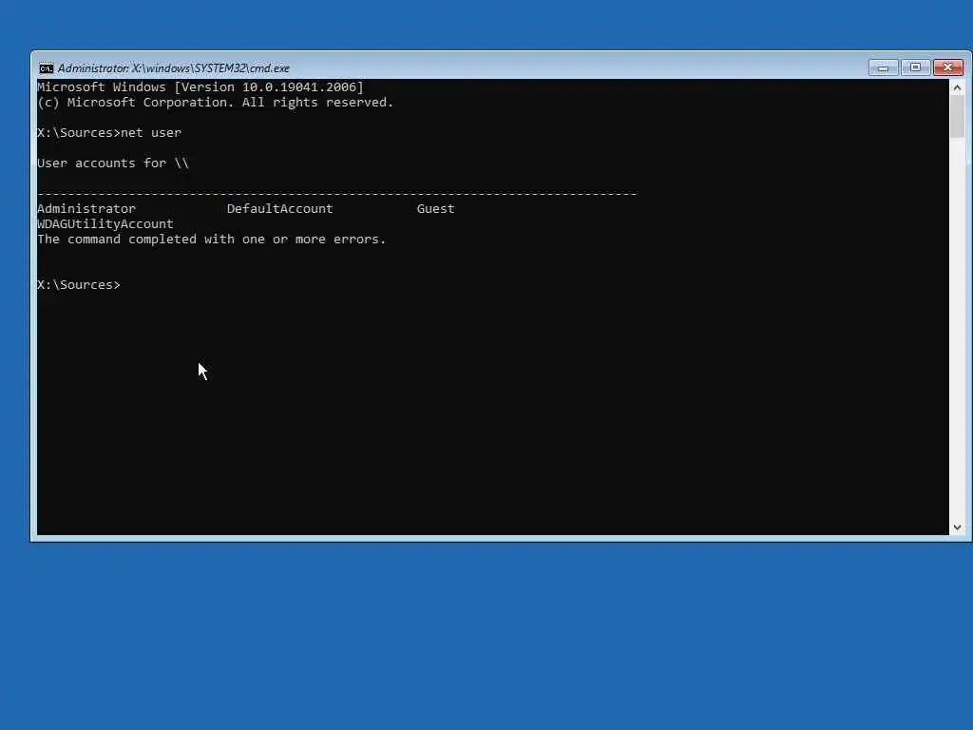Click the last 'X:\Sources>' prompt line
973x730 pixels.
point(79,285)
